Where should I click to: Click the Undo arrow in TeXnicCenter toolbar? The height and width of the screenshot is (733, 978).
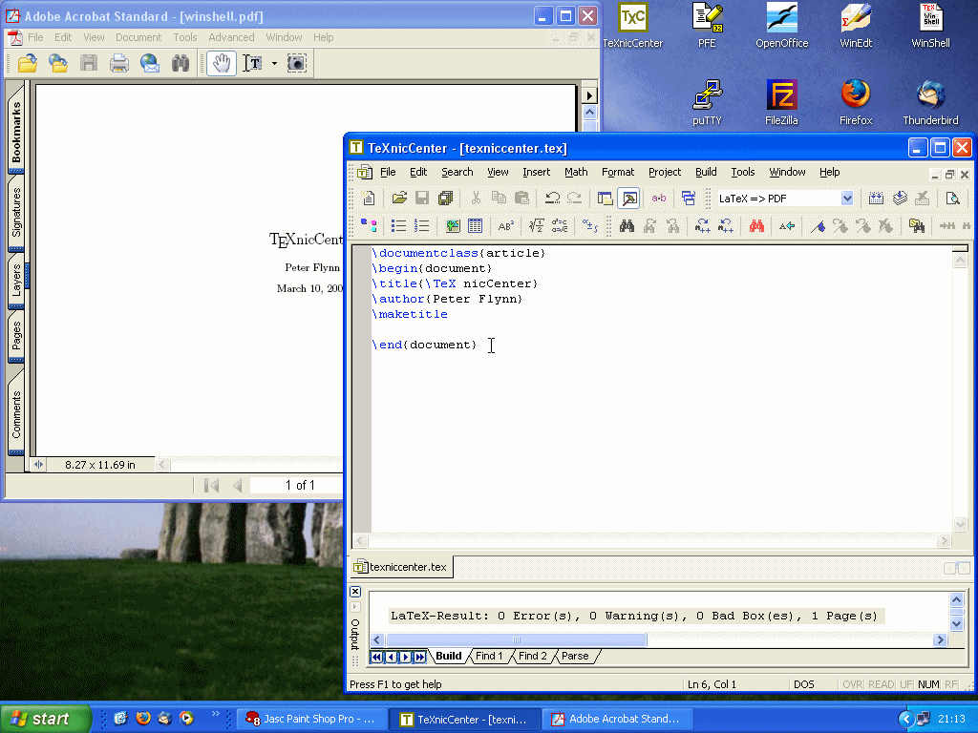(x=552, y=199)
